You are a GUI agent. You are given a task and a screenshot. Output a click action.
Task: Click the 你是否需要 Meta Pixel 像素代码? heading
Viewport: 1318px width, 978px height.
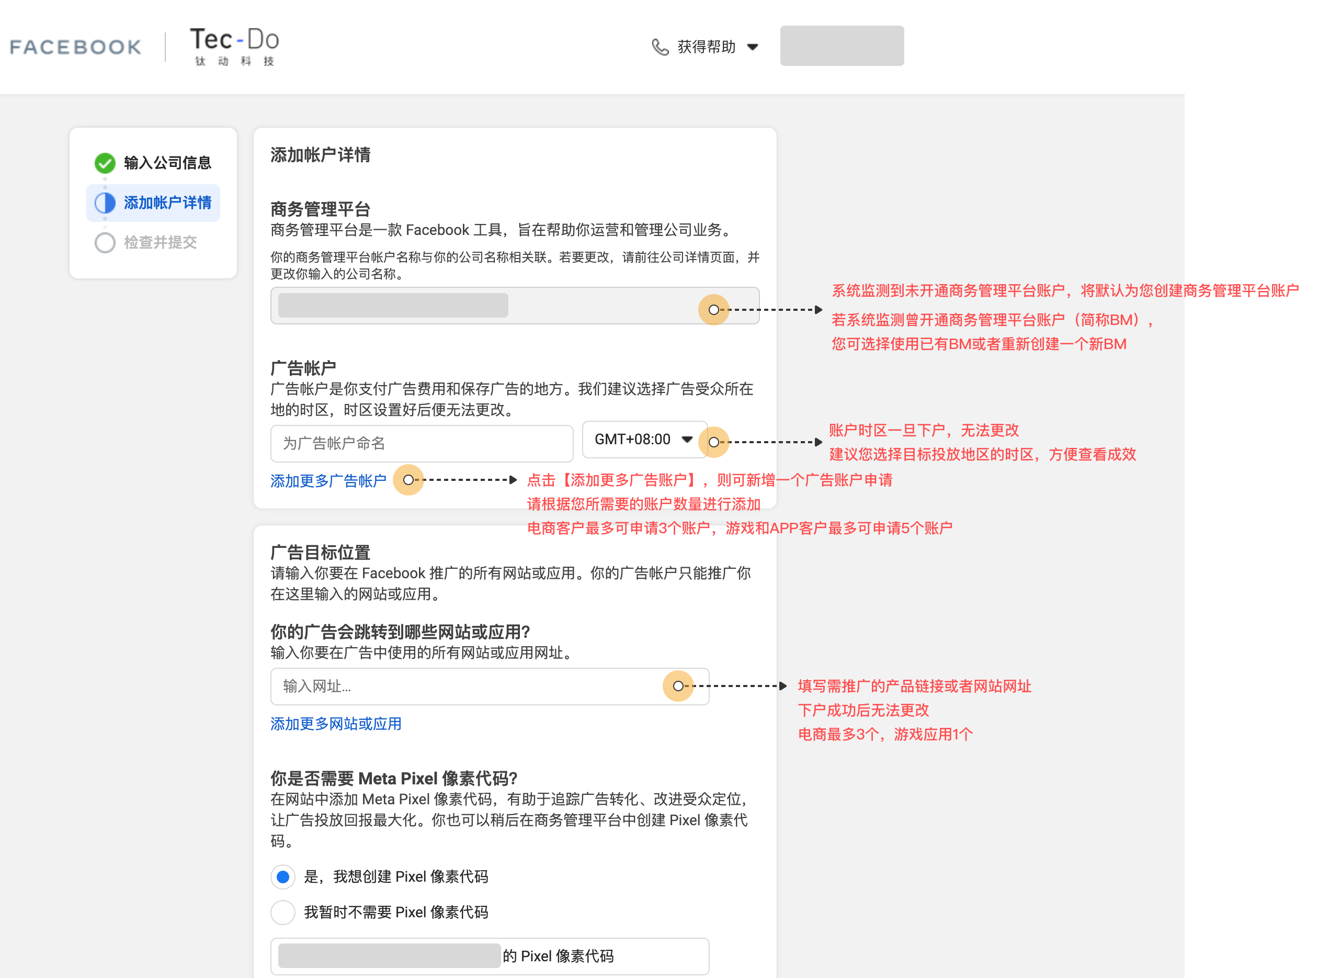coord(394,778)
